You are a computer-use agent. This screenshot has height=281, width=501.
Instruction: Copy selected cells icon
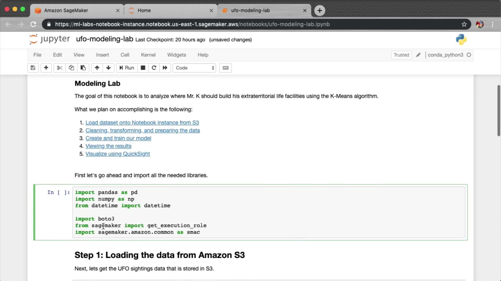[71, 68]
